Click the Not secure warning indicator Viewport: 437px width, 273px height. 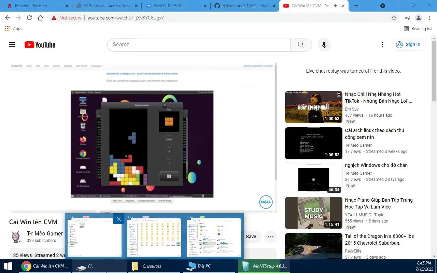click(x=66, y=18)
